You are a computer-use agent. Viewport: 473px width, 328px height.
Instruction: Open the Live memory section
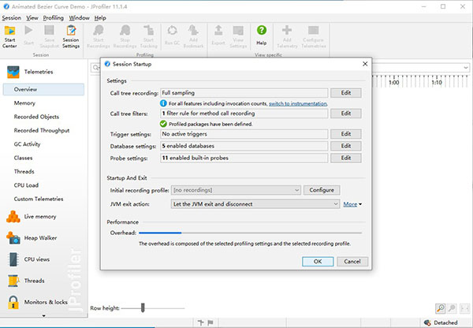pyautogui.click(x=13, y=217)
